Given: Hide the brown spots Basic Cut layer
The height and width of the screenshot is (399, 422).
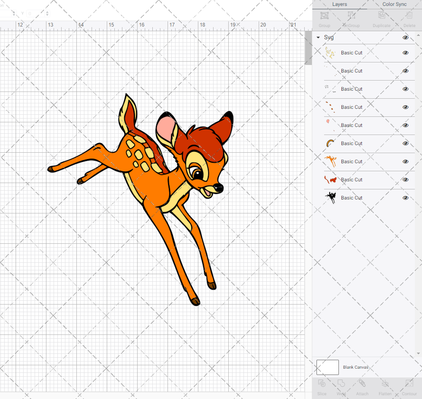Looking at the screenshot, I should [406, 107].
